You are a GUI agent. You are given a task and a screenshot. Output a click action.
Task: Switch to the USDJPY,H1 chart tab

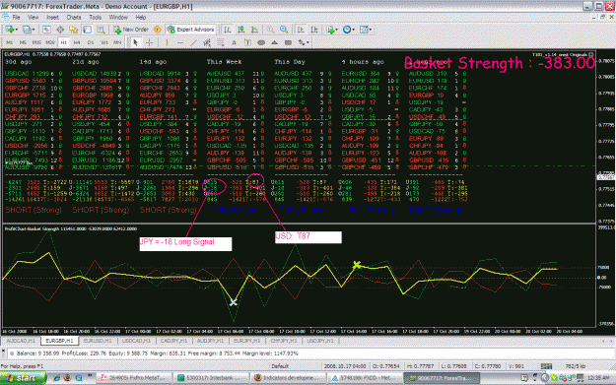point(320,341)
